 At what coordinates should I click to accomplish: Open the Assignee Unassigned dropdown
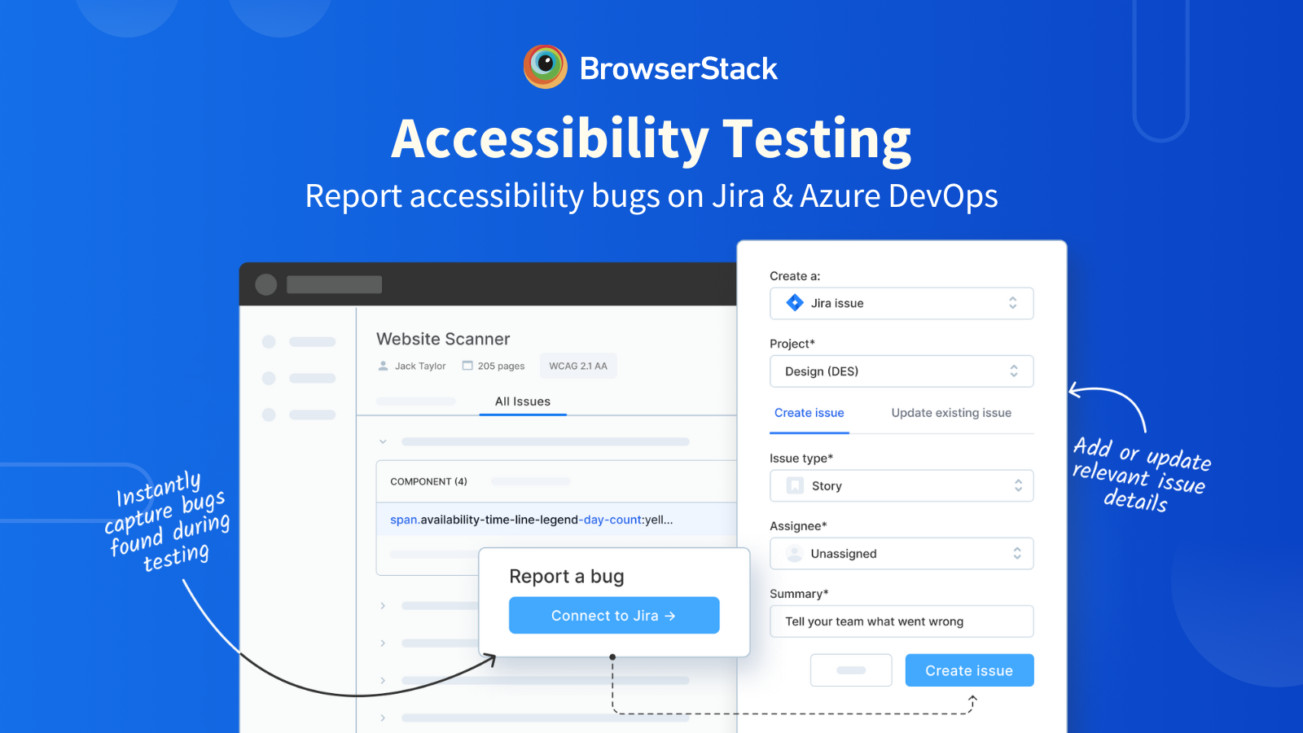pyautogui.click(x=902, y=554)
